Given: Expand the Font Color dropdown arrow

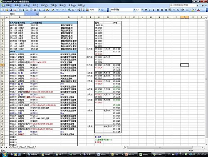Looking at the screenshot, I should (x=201, y=10).
